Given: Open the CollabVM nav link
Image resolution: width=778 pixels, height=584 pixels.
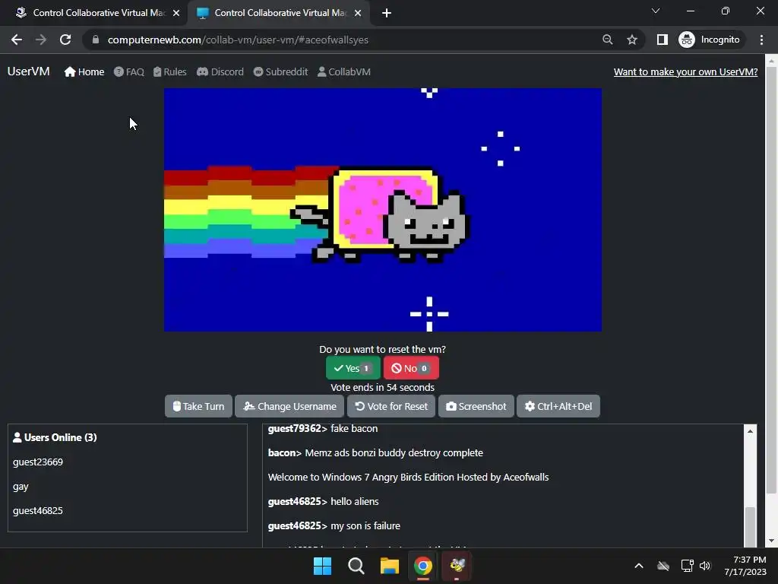Looking at the screenshot, I should coord(344,72).
